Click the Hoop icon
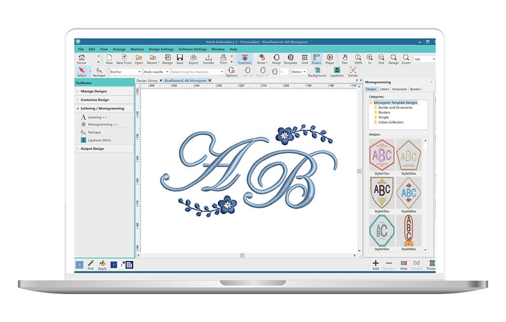The width and height of the screenshot is (506, 322). point(276,59)
